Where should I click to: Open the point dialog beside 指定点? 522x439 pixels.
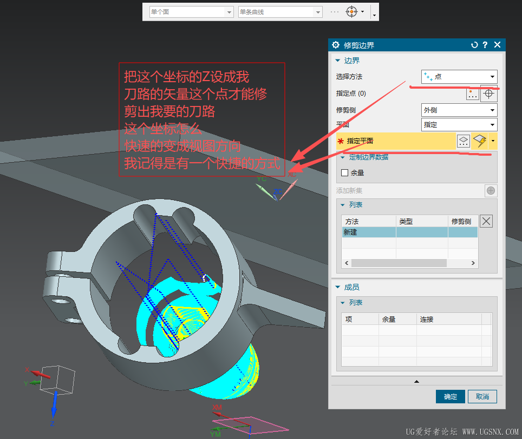(x=472, y=94)
